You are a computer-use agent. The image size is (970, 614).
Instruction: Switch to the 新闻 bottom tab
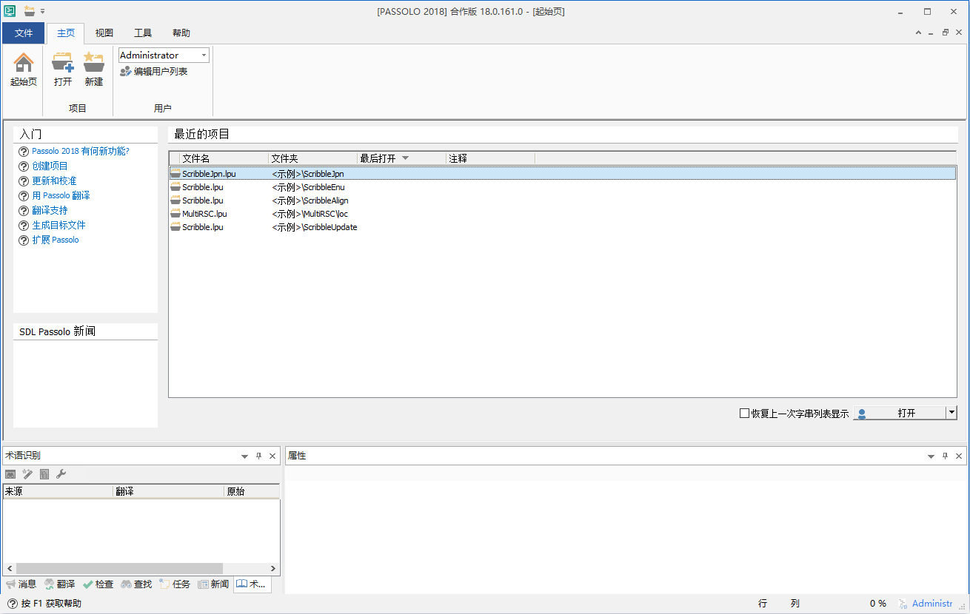[213, 584]
